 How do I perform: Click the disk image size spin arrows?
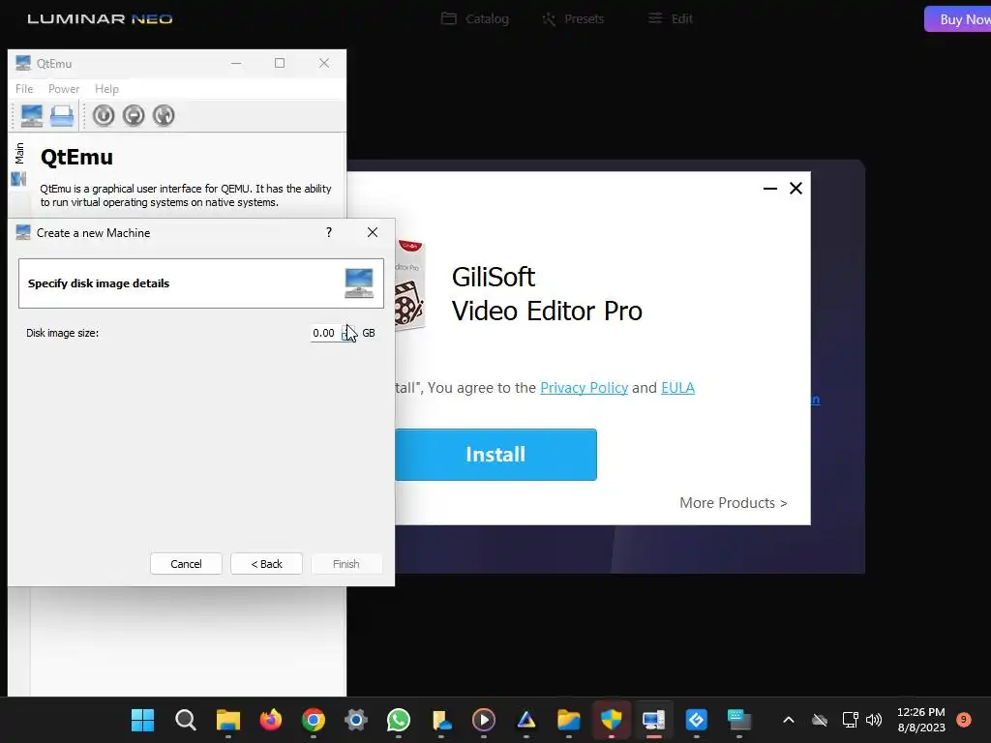coord(348,333)
